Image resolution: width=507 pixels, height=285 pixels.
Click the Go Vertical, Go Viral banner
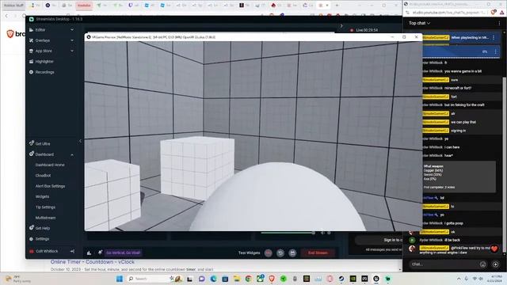(x=124, y=253)
